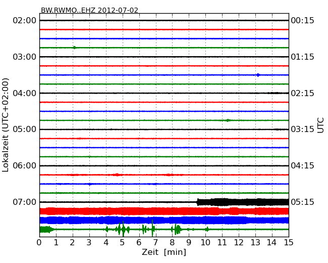
Task: Click the 00:15 UTC label
Action: (302, 21)
